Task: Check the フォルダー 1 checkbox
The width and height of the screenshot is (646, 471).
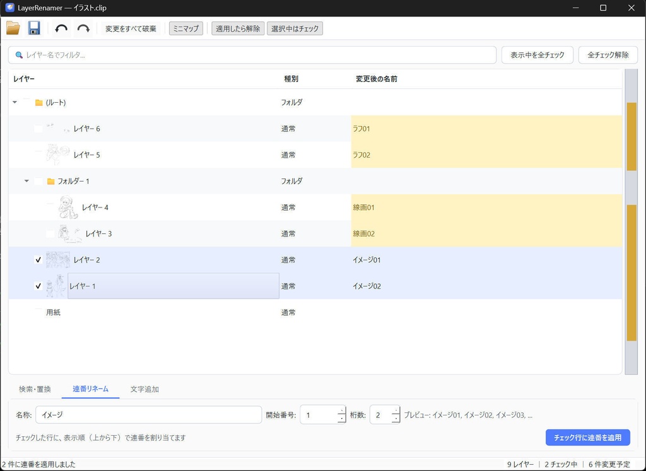Action: point(38,181)
